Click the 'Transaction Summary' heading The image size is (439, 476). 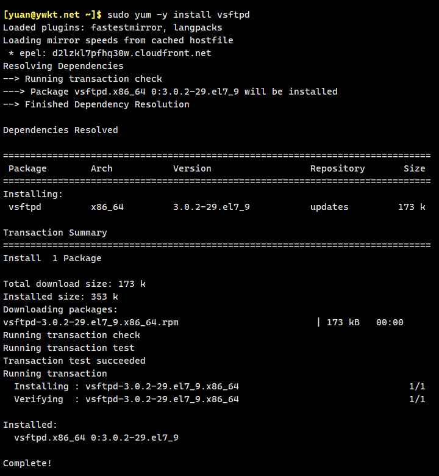coord(55,233)
